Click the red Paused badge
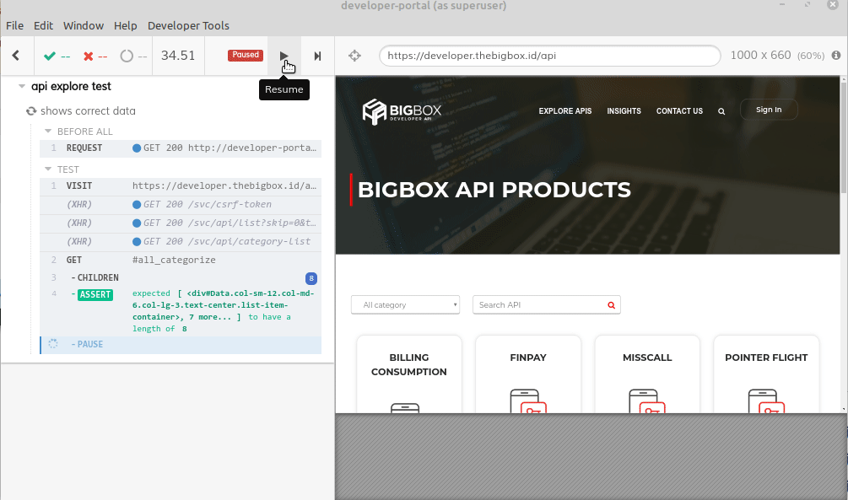Viewport: 848px width, 500px height. (246, 55)
